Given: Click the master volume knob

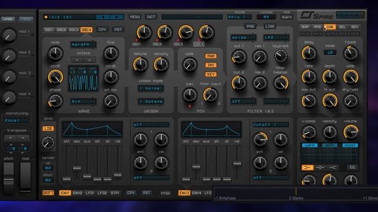Looking at the screenshot, I should tap(351, 132).
